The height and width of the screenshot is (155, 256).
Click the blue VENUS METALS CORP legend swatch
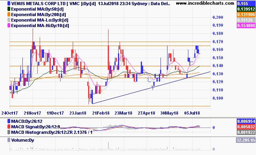pyautogui.click(x=9, y=4)
